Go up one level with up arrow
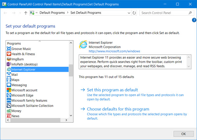The image size is (197, 140). (26, 13)
